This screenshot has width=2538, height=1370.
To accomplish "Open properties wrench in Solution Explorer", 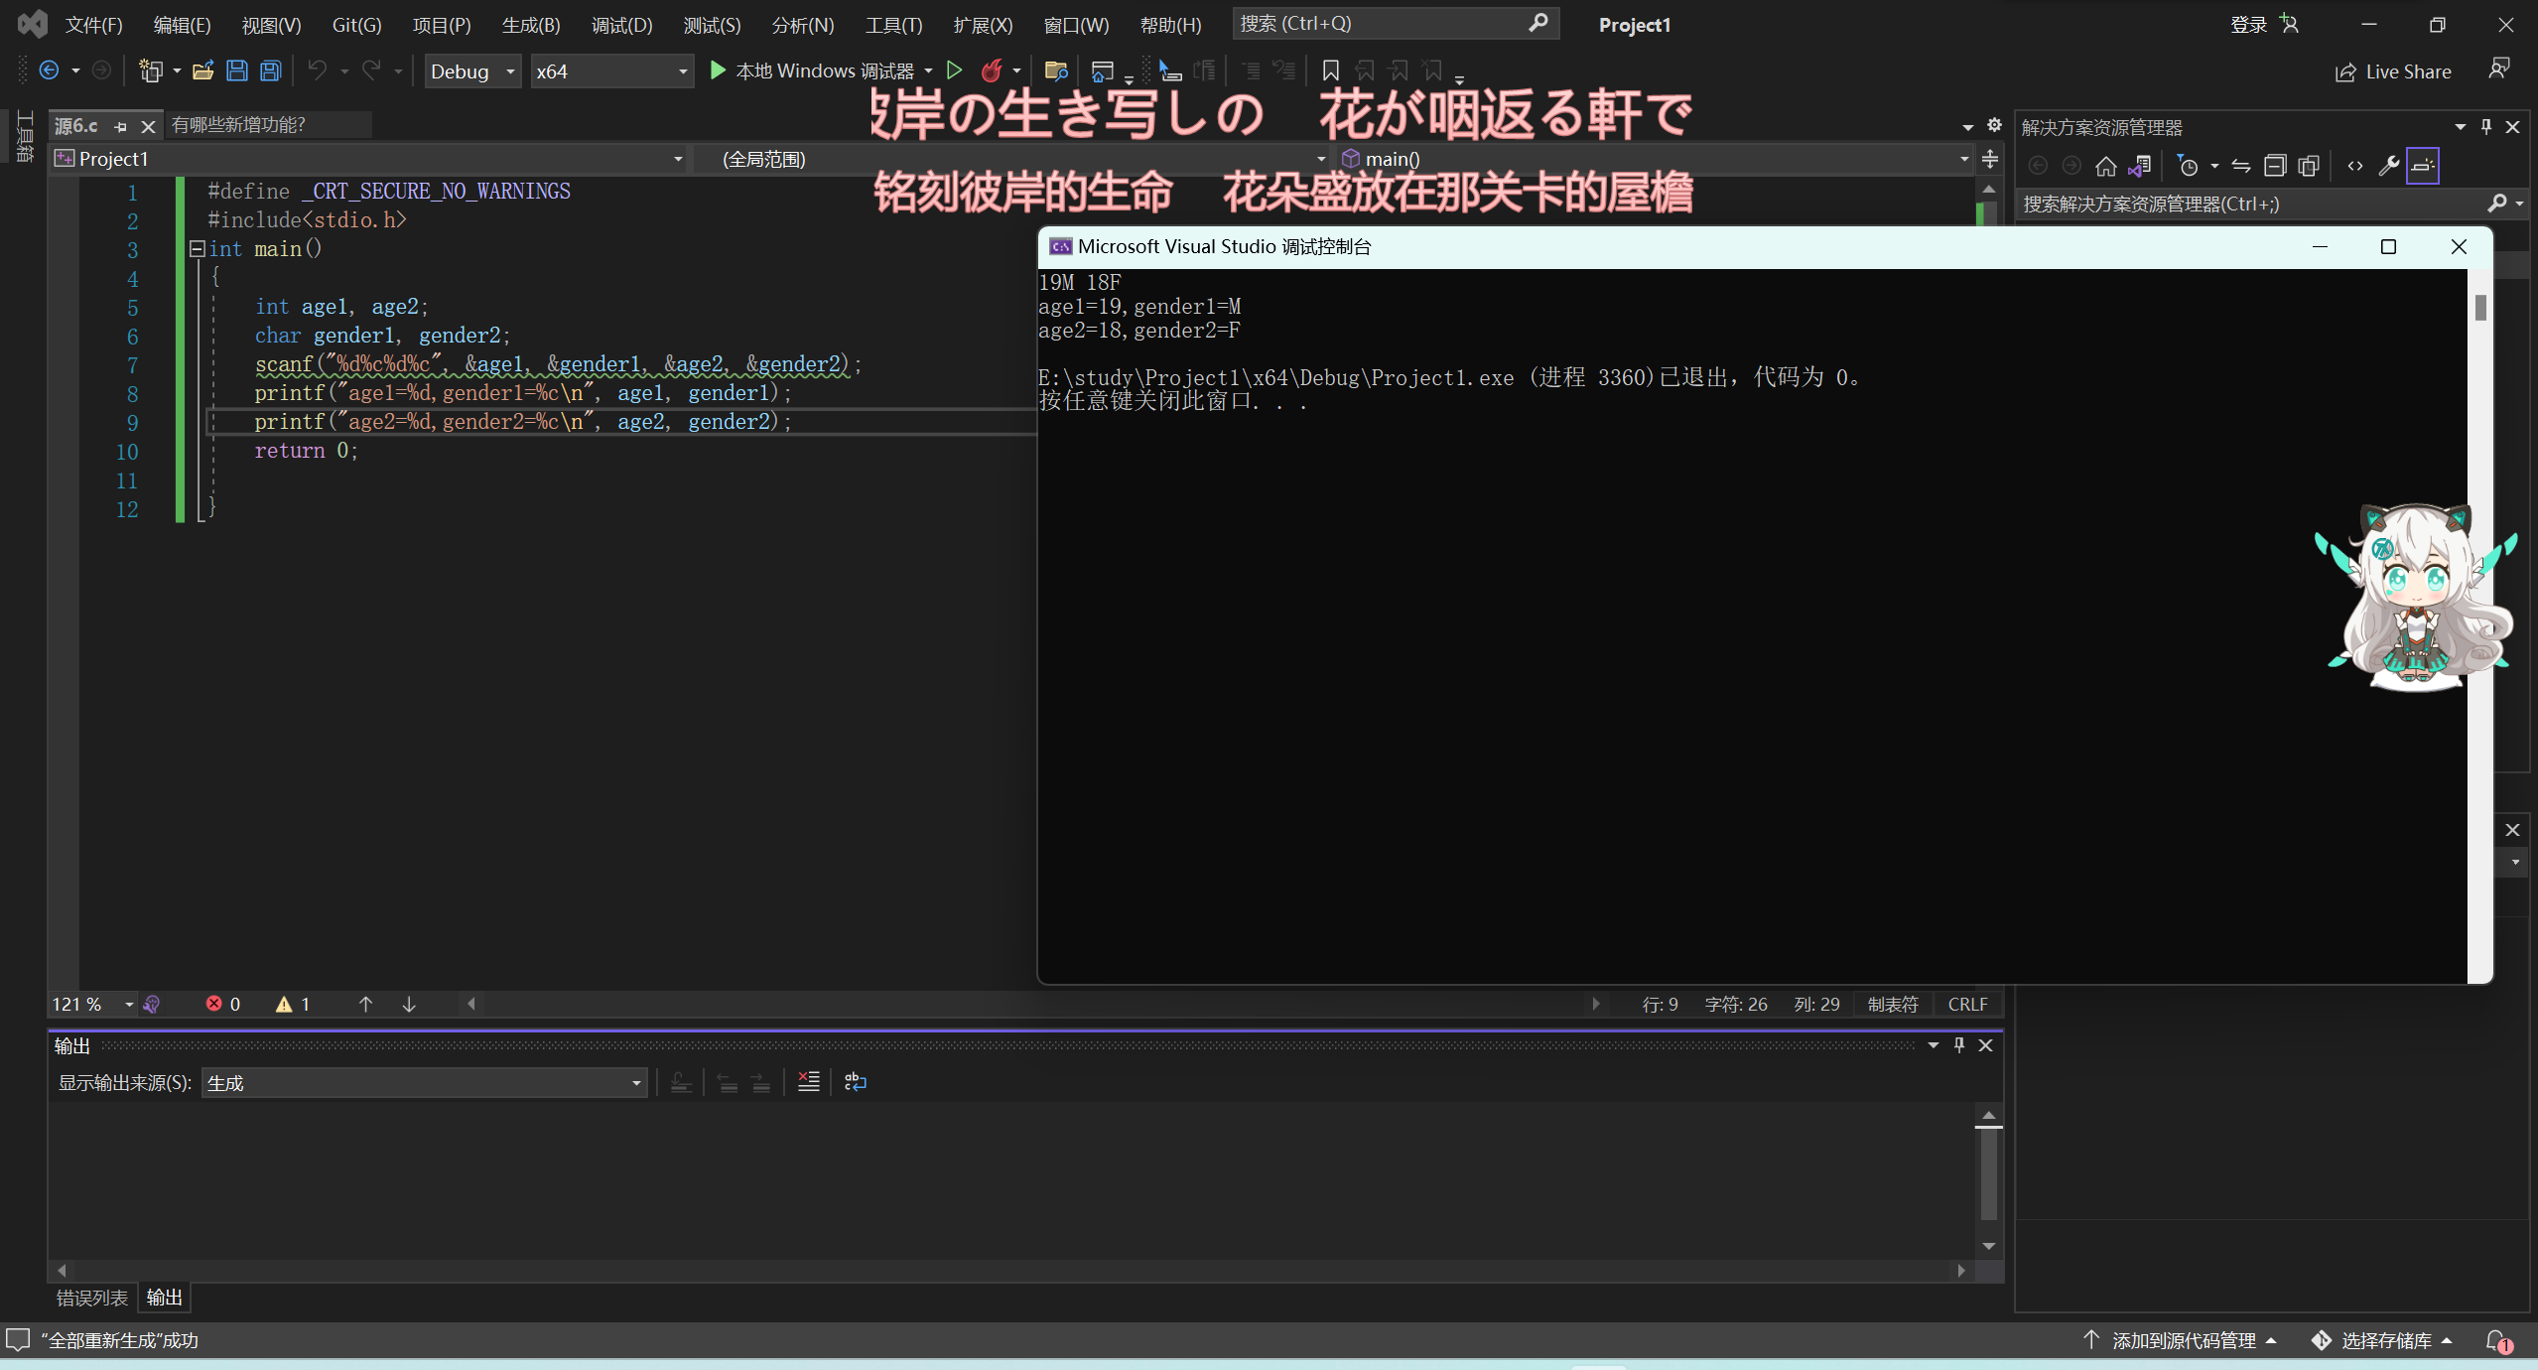I will [2388, 166].
